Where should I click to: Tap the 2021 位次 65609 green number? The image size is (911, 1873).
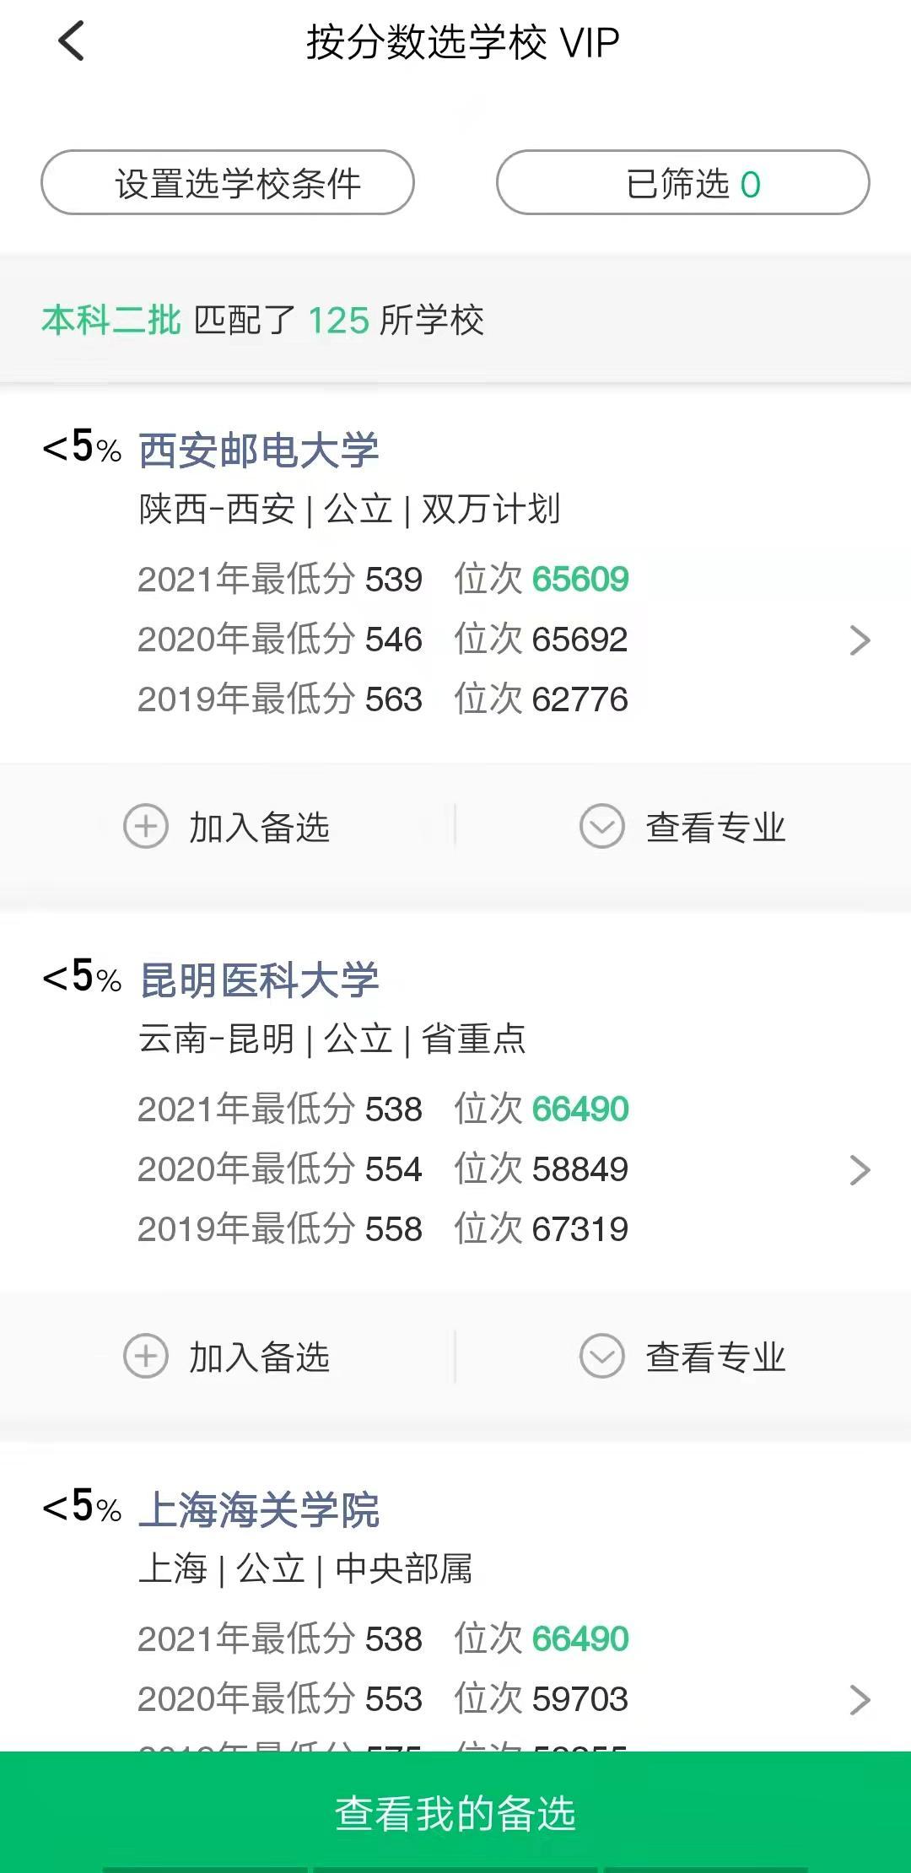point(580,580)
